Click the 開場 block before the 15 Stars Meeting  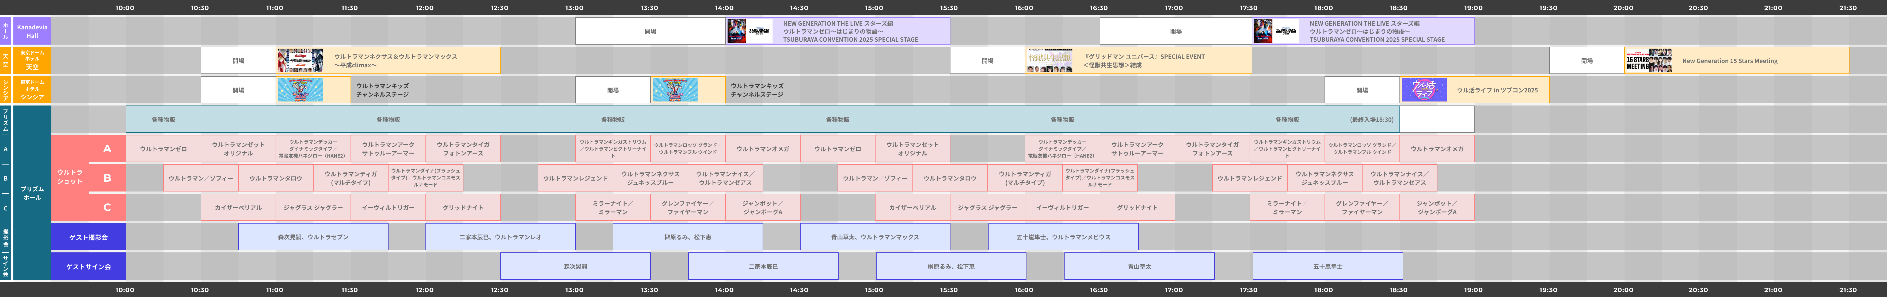pos(1587,61)
